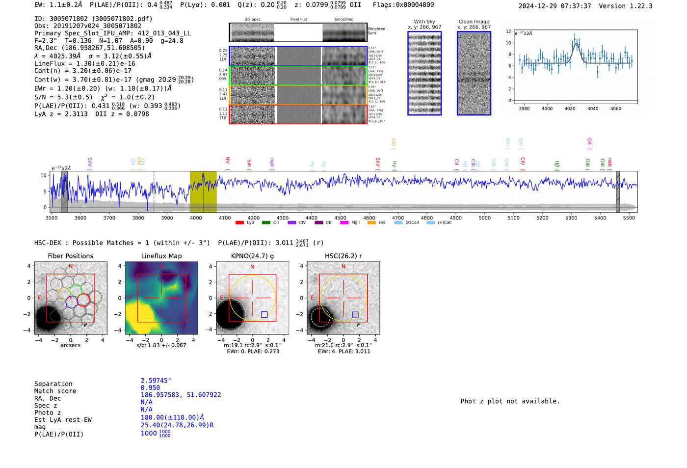This screenshot has height=468, width=687.
Task: Click the green fiber circle in Fiber Positions
Action: (x=76, y=290)
